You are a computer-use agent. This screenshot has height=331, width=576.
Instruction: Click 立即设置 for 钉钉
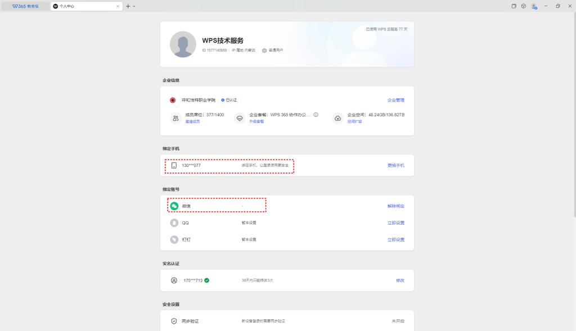[x=395, y=240]
